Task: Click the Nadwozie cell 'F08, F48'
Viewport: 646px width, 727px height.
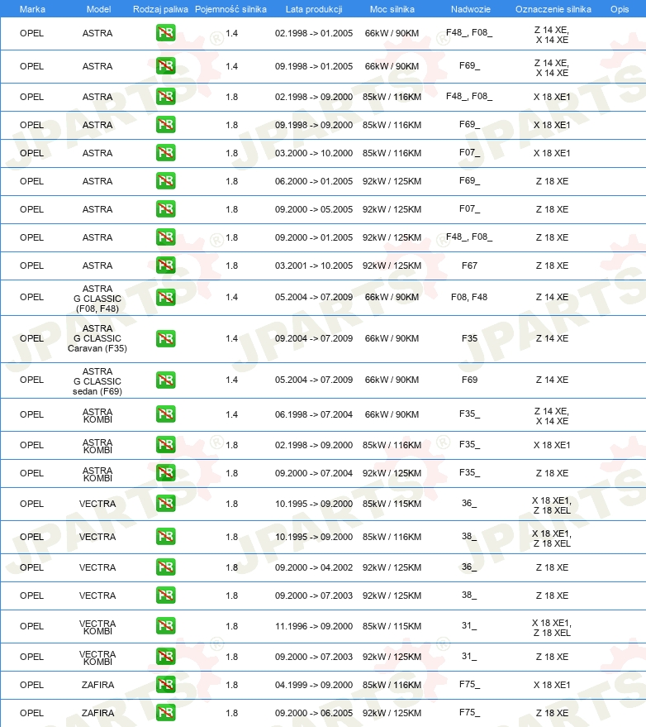Action: point(469,297)
